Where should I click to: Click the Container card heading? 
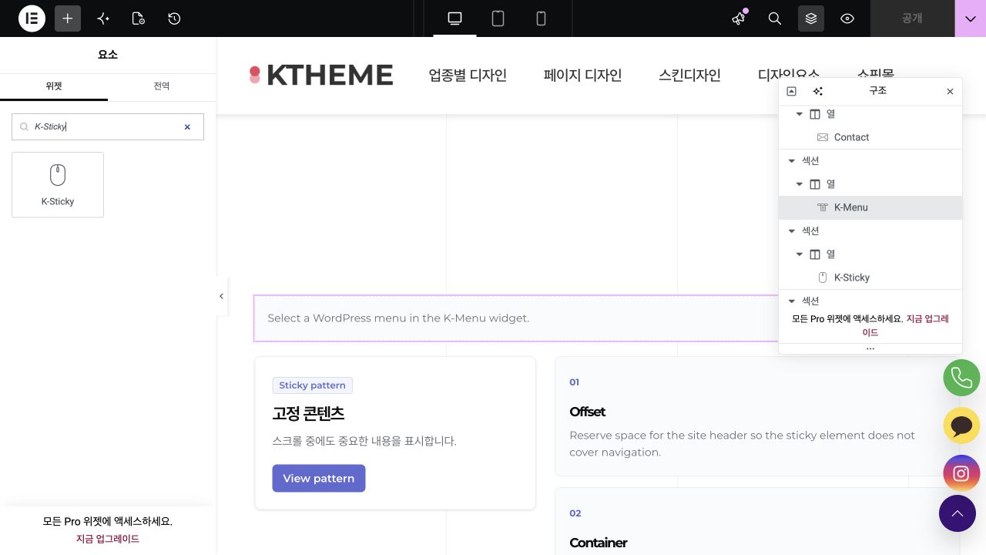click(x=598, y=543)
